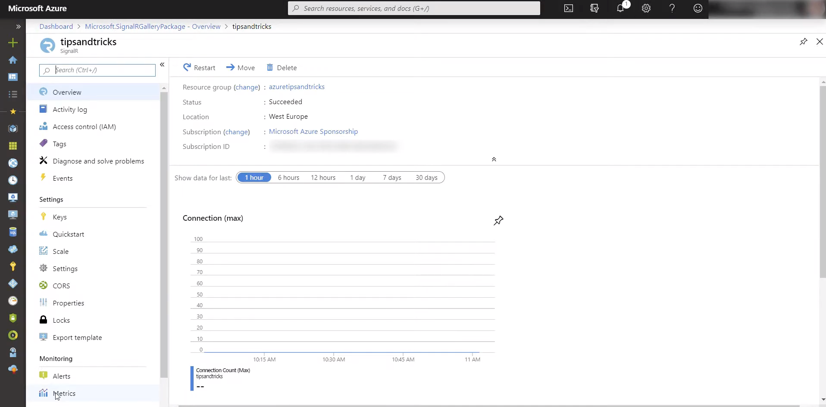The width and height of the screenshot is (826, 407).
Task: Go to Home in the left sidebar
Action: click(x=13, y=60)
